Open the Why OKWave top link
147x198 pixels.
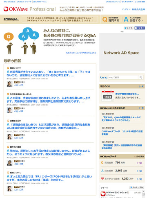(9, 2)
